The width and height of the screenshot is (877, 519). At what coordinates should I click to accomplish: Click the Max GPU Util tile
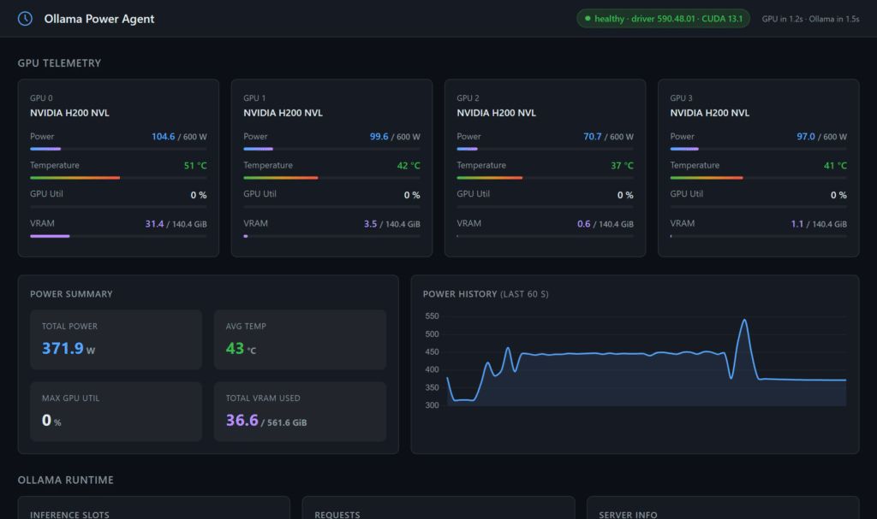tap(116, 411)
